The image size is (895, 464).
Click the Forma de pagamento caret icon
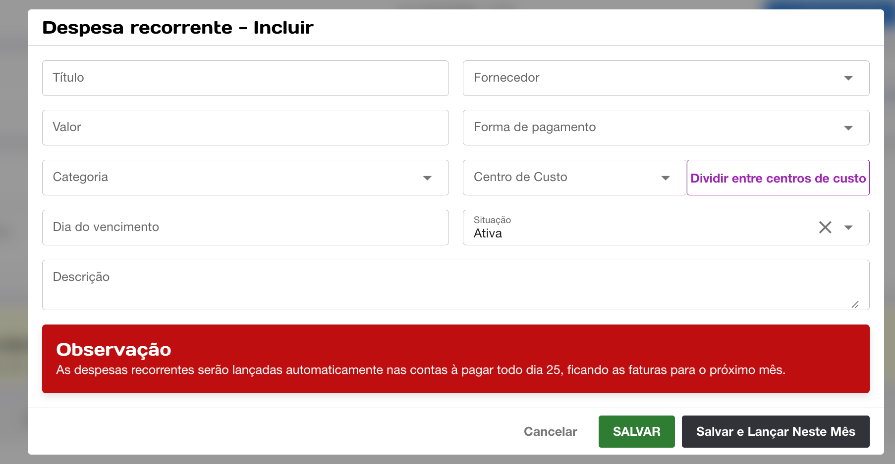tap(848, 128)
